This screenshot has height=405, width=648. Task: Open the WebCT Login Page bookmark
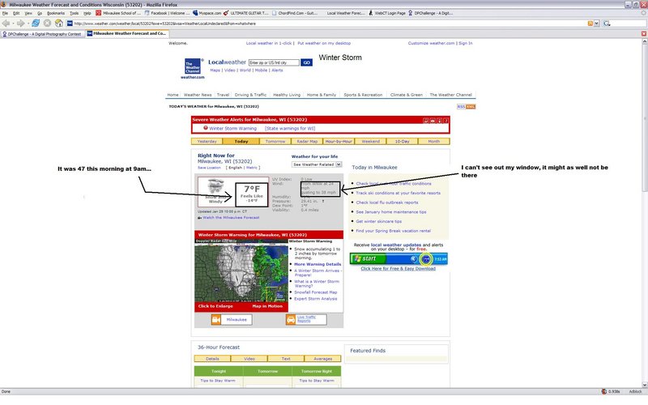tap(387, 13)
